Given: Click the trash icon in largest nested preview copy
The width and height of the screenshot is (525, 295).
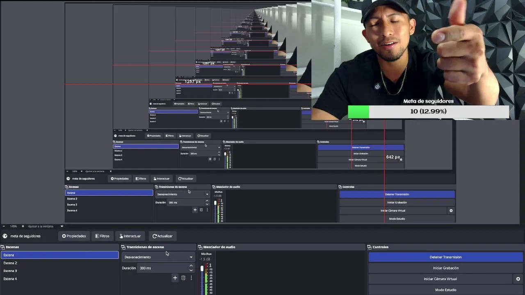Looking at the screenshot, I should [201, 210].
